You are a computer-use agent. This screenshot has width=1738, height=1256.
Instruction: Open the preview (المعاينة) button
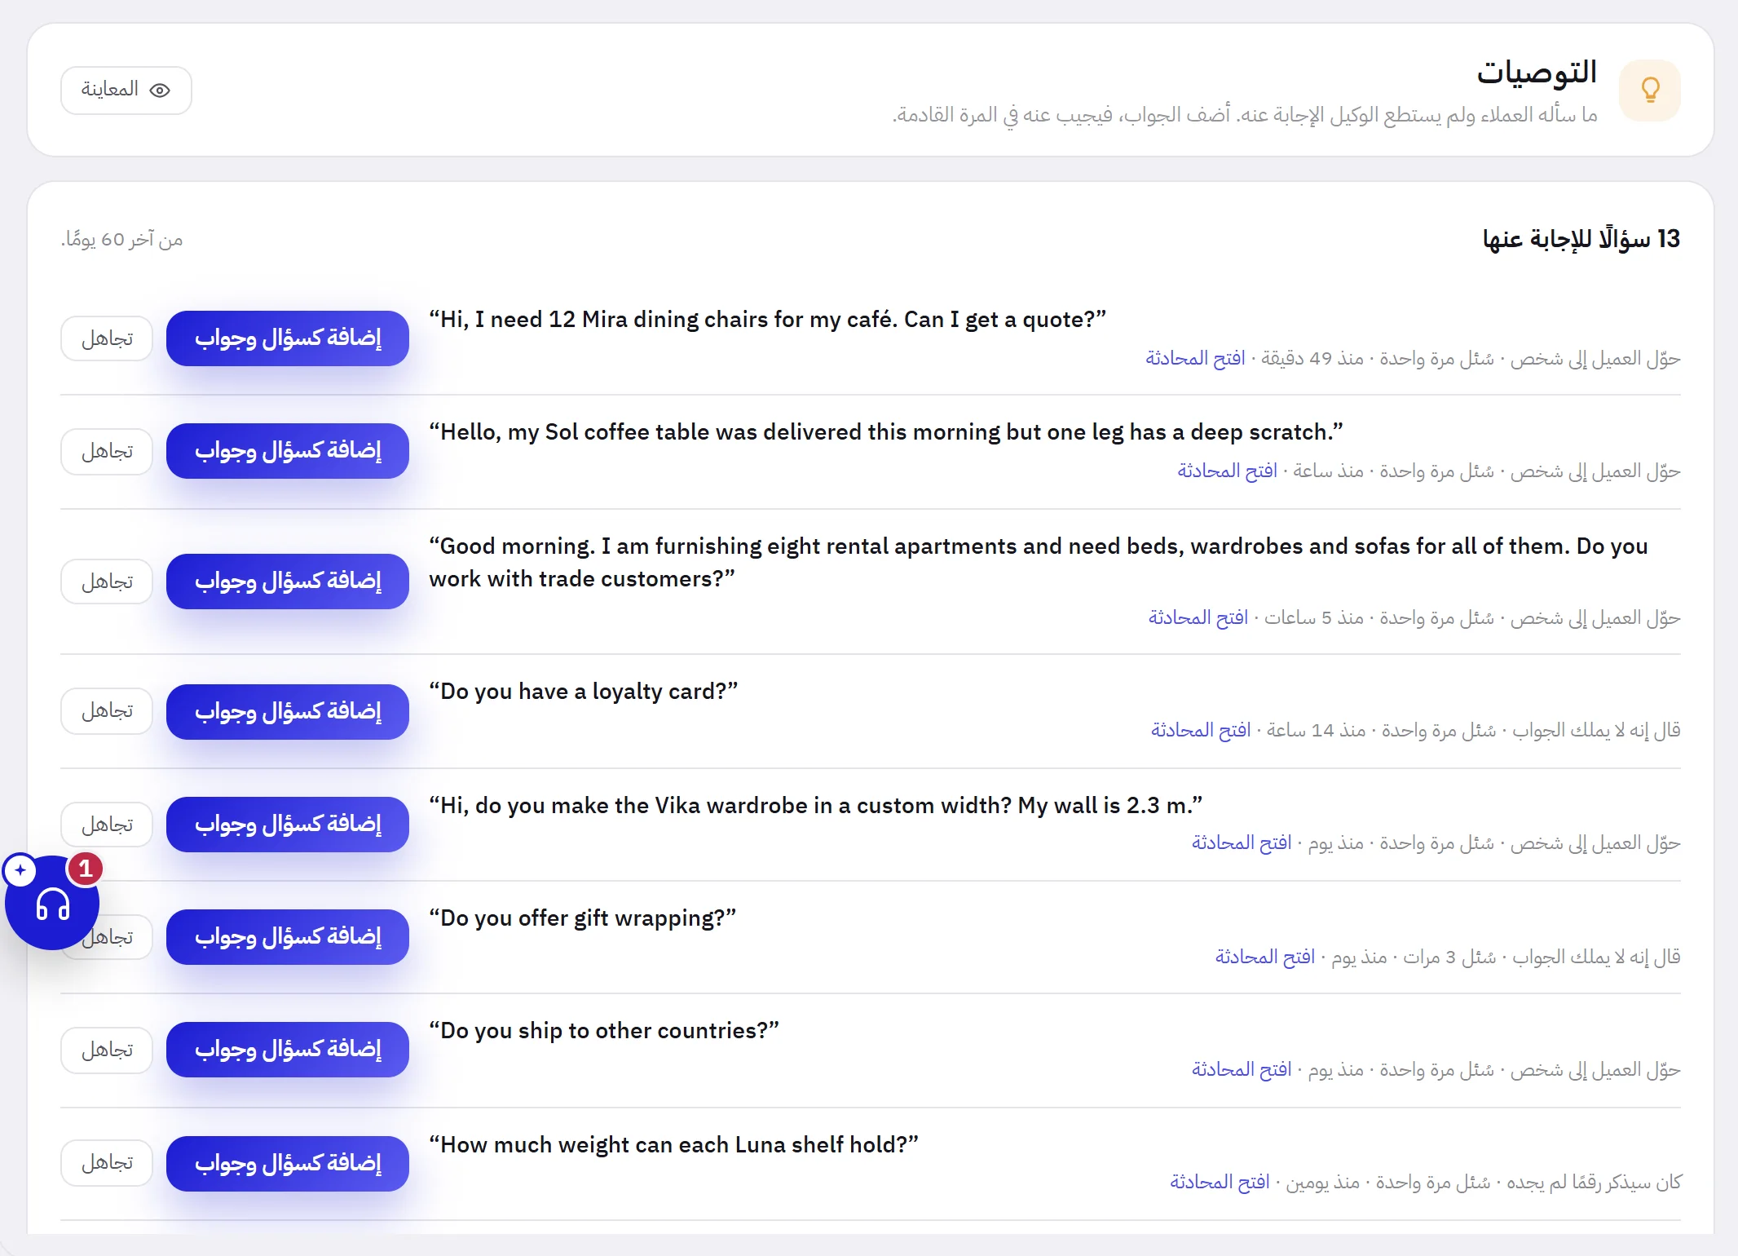[x=126, y=90]
